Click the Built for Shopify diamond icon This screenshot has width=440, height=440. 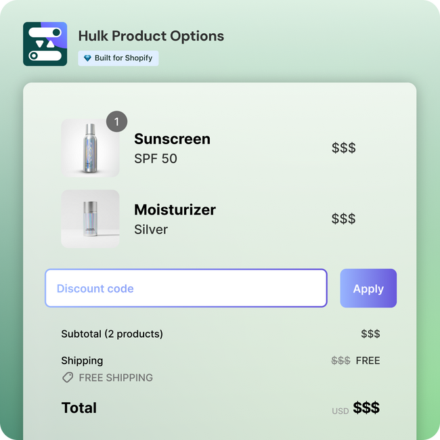click(x=87, y=58)
